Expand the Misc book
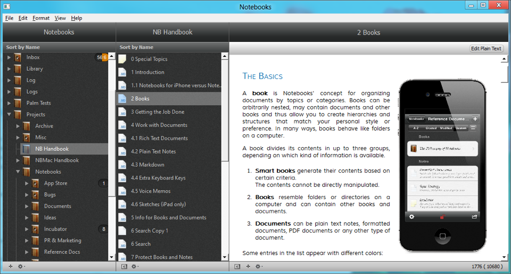The image size is (511, 274). [x=18, y=138]
